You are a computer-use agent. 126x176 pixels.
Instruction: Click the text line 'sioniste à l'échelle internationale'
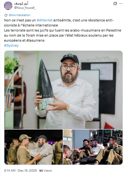[31, 25]
